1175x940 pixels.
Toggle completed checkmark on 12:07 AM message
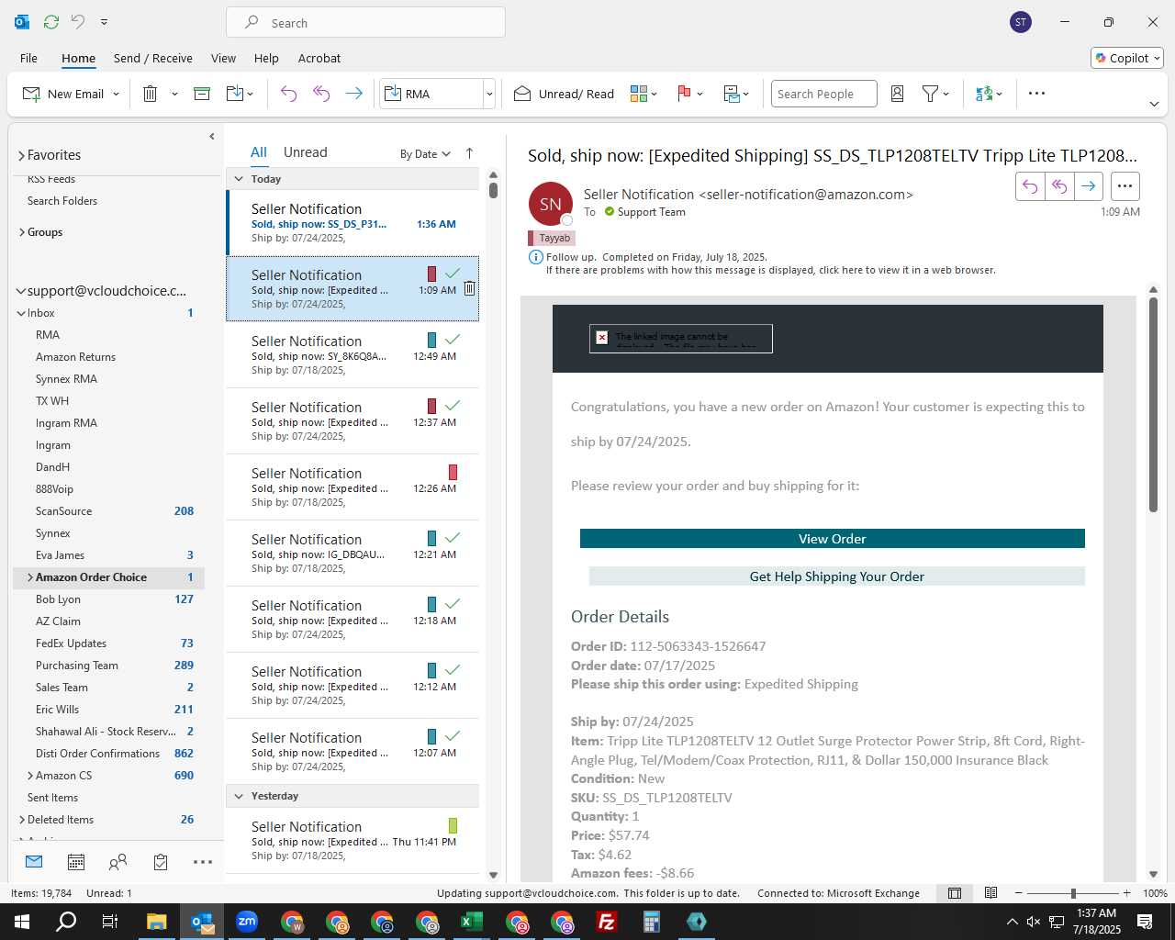453,736
